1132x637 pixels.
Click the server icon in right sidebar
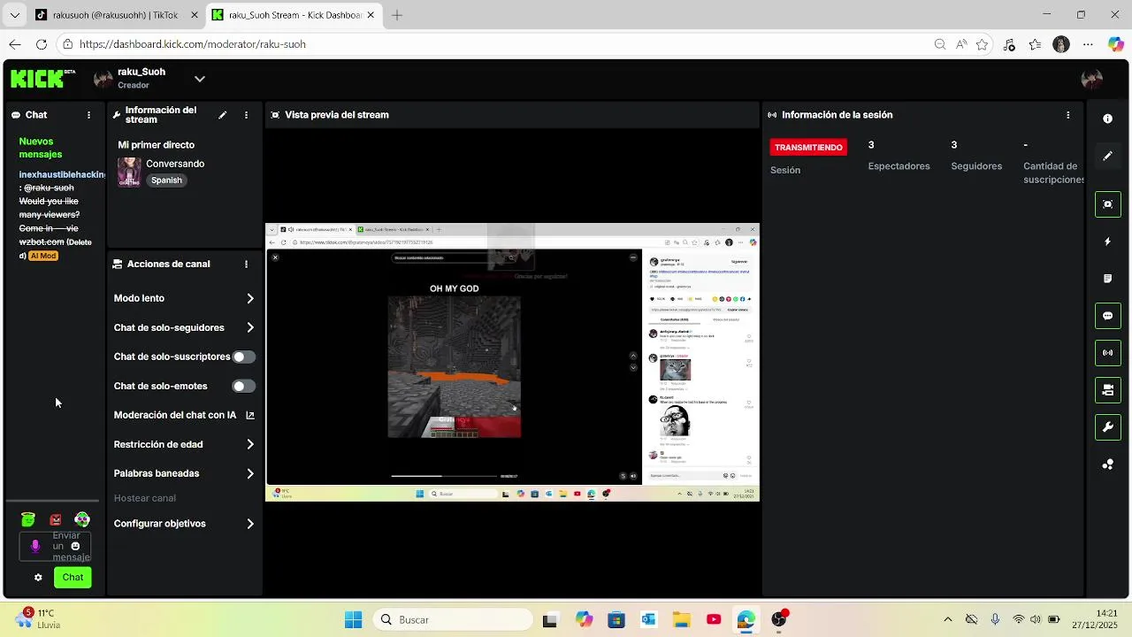[x=1108, y=390]
